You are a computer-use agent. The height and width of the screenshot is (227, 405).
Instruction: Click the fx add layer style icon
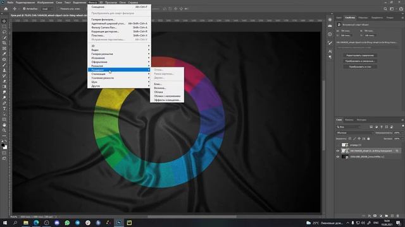pos(370,216)
